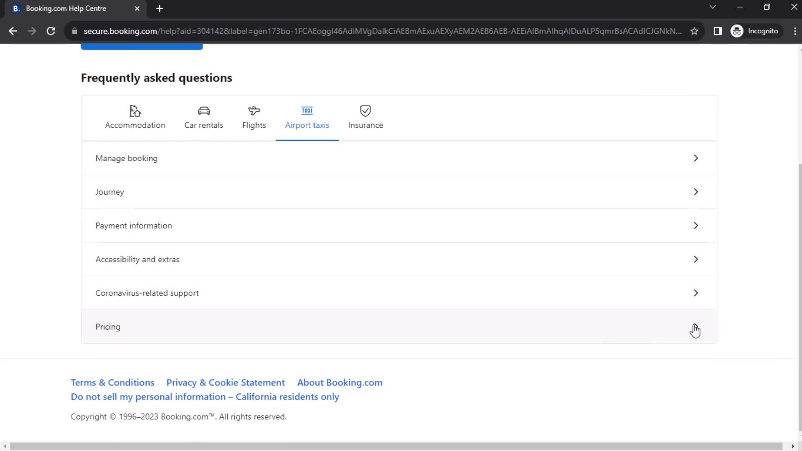Expand the Journey chevron
This screenshot has height=451, width=802.
(x=696, y=192)
